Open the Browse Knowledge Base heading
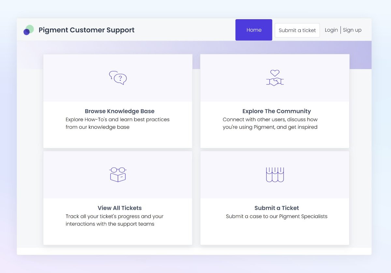Image resolution: width=391 pixels, height=273 pixels. tap(120, 111)
